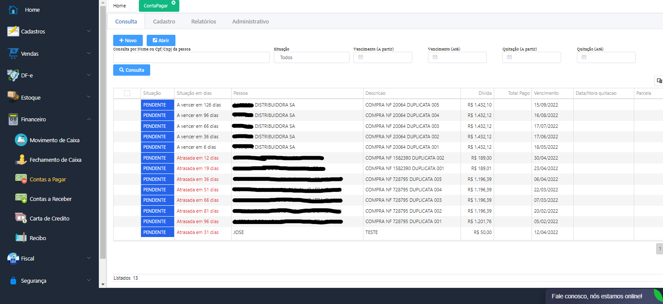Click the Contas a Receber icon
The height and width of the screenshot is (304, 663).
point(21,198)
